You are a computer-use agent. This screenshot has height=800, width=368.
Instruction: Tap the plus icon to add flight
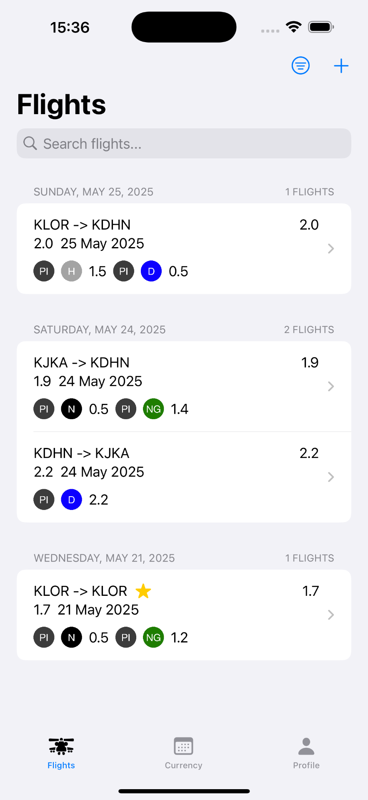coord(341,66)
